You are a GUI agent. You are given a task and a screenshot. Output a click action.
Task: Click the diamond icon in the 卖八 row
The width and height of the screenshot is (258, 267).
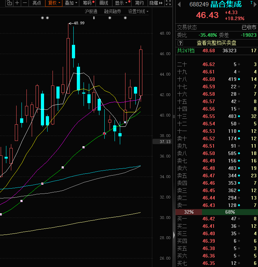[x=239, y=153]
